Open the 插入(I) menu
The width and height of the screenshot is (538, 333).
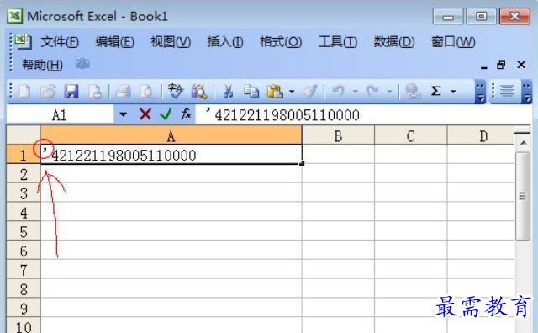tap(225, 42)
